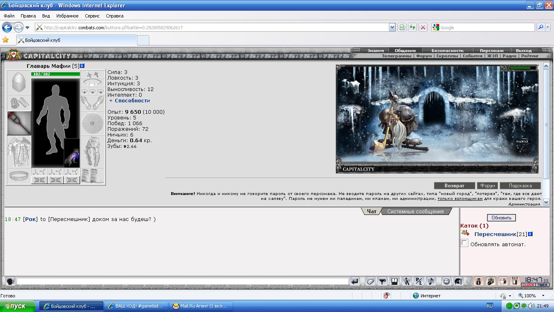Open the Избранное menu
554x312 pixels.
[x=67, y=16]
